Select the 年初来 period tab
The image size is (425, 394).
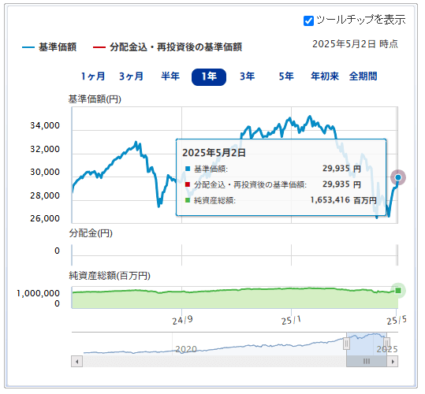[325, 76]
